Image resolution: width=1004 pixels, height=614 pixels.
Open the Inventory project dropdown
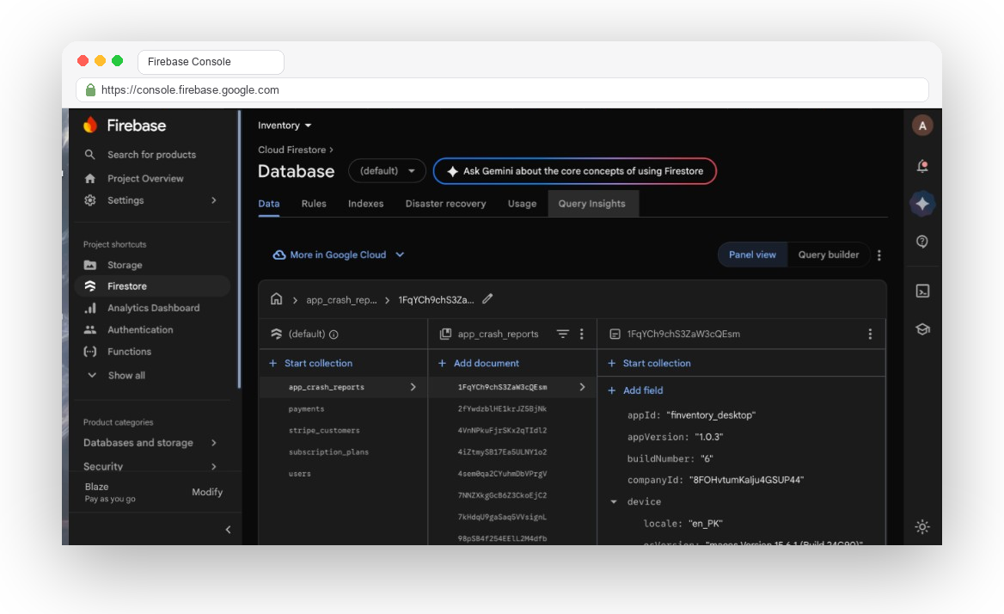285,126
